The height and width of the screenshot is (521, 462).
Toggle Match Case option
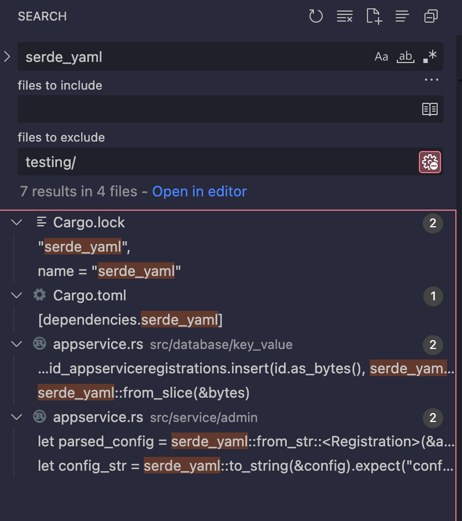(381, 57)
